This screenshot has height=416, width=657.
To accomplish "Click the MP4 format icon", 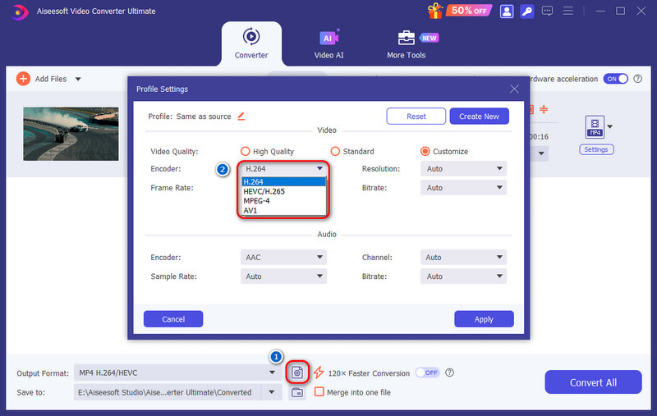I will coord(594,126).
